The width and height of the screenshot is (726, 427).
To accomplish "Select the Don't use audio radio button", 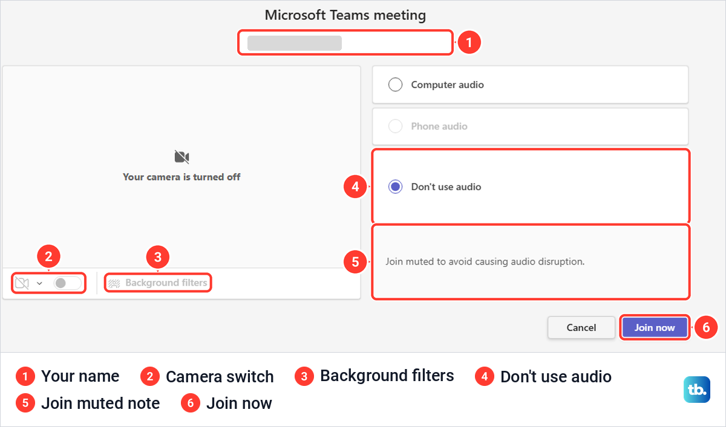I will [x=395, y=187].
